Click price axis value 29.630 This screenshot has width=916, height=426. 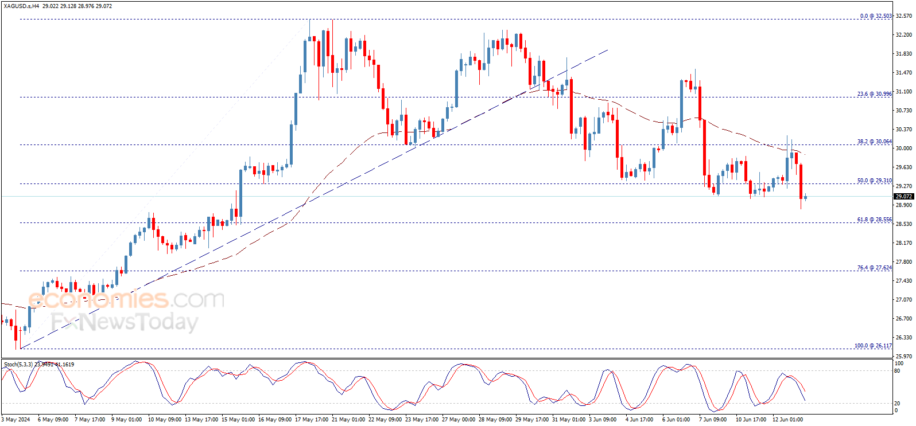pos(904,167)
